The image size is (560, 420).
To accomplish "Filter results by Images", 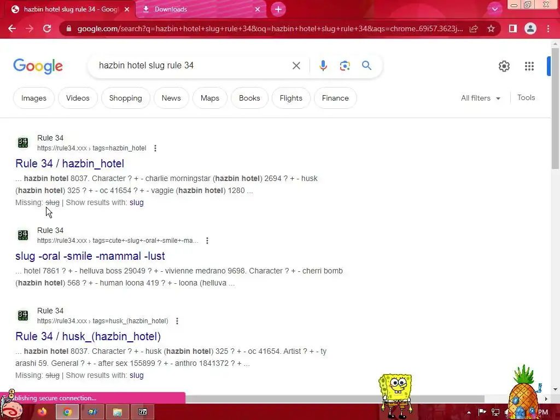I will point(33,98).
